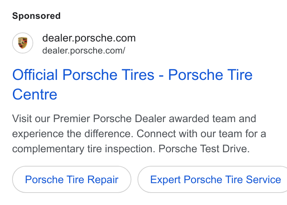
Task: Click the word Service in the second chip
Action: click(x=263, y=179)
